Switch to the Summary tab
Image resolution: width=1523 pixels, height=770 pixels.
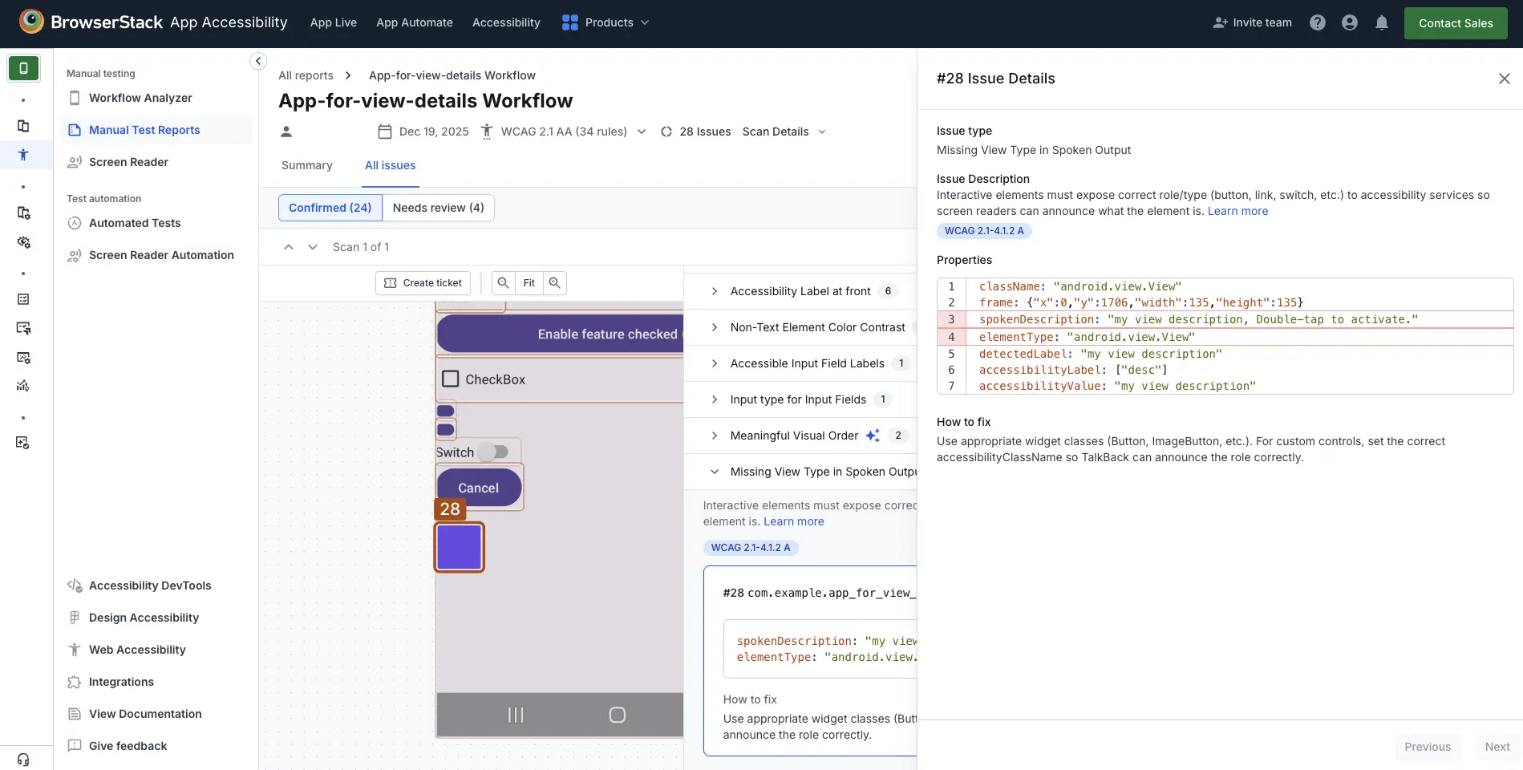(306, 165)
